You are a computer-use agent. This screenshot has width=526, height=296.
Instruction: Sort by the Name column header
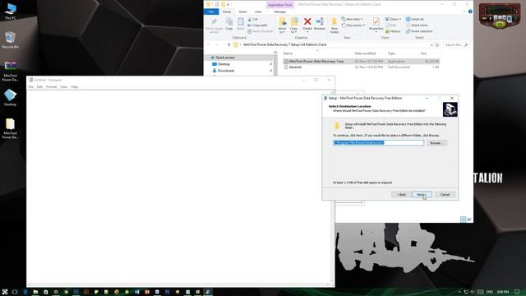(288, 53)
